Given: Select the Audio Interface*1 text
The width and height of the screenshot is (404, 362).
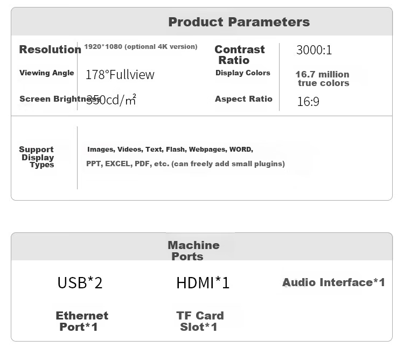Looking at the screenshot, I should 333,282.
